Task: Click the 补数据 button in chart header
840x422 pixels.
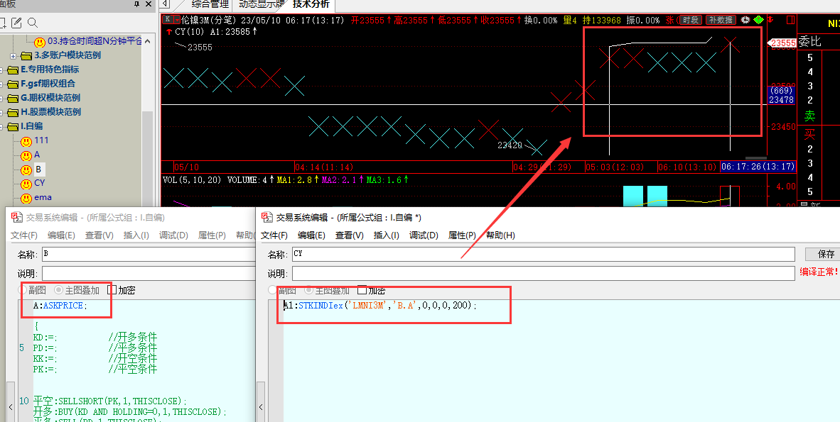Action: pyautogui.click(x=721, y=20)
